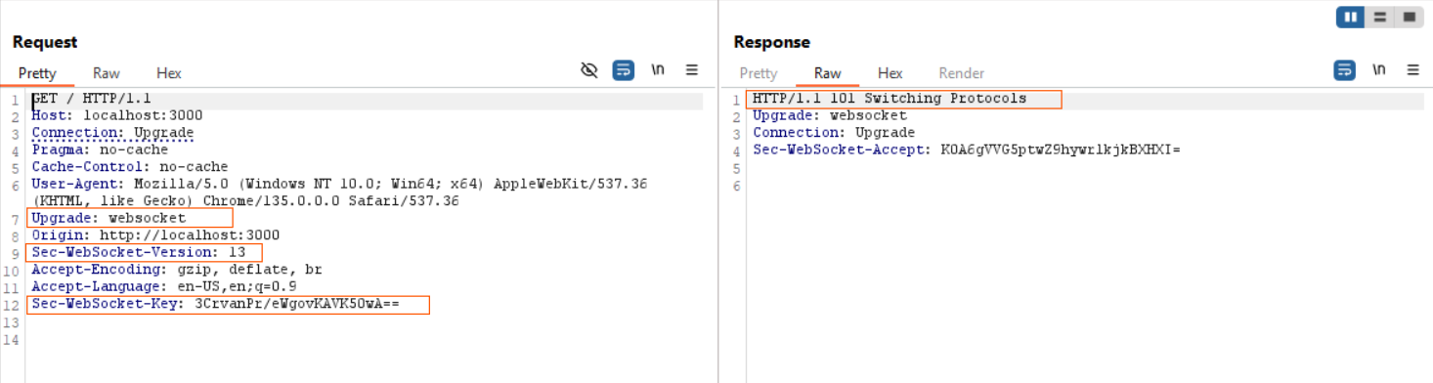
Task: Toggle line wrap icon in Request panel
Action: pyautogui.click(x=623, y=70)
